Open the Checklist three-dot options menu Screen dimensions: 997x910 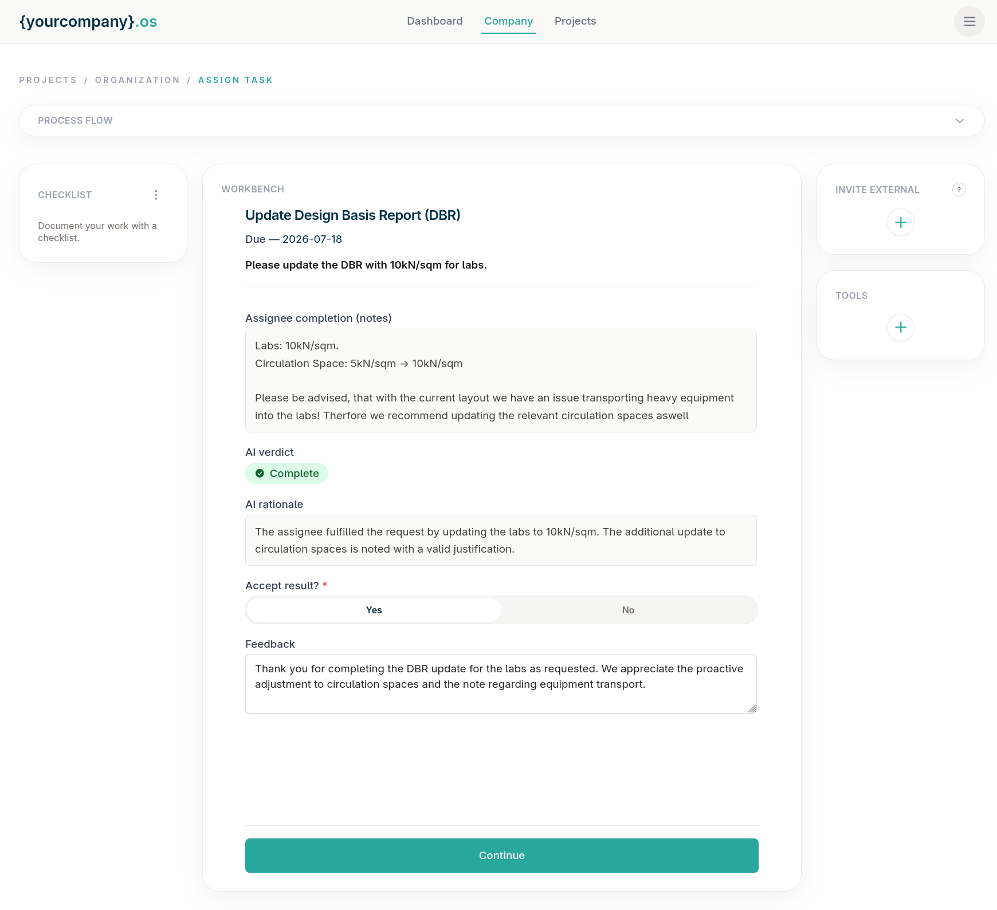pos(156,195)
